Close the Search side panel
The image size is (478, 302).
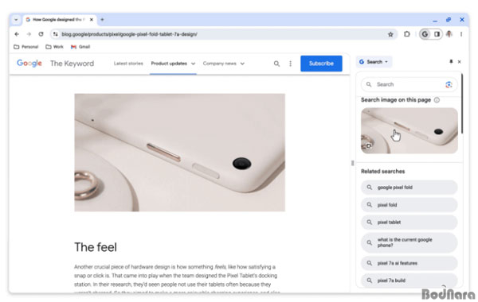click(x=460, y=62)
